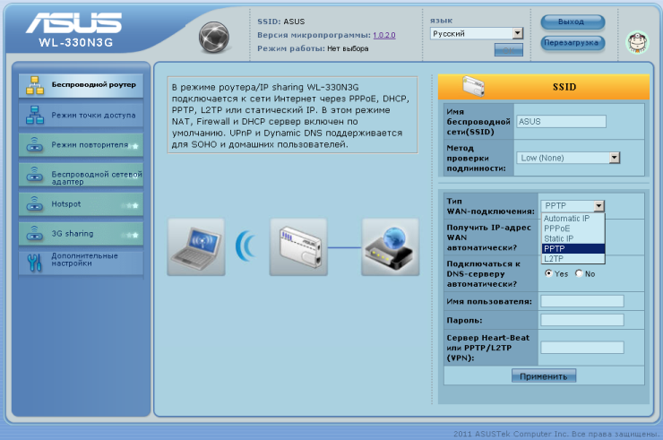Screen dimensions: 663x440
Task: Click the WL-330N3G model name text
Action: click(75, 43)
